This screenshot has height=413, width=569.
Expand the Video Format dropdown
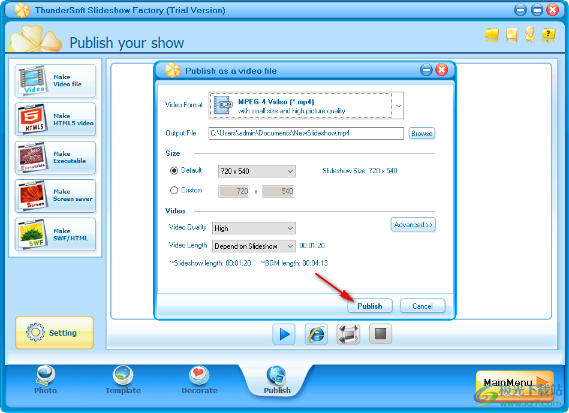399,106
